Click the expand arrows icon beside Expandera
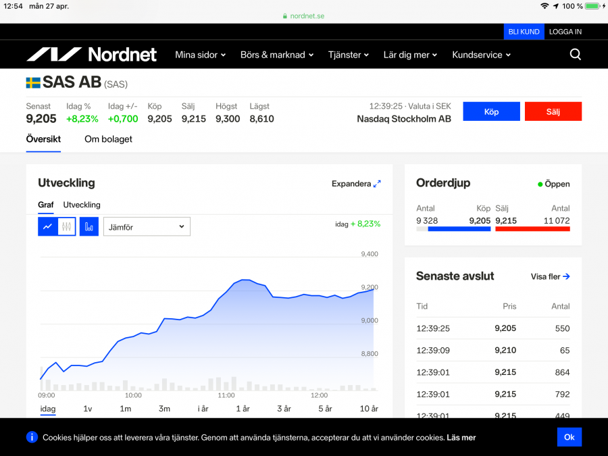 click(x=377, y=184)
